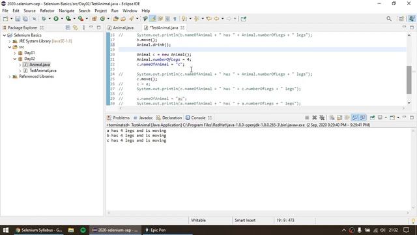
Task: Click the Back navigation arrow icon
Action: [217, 19]
